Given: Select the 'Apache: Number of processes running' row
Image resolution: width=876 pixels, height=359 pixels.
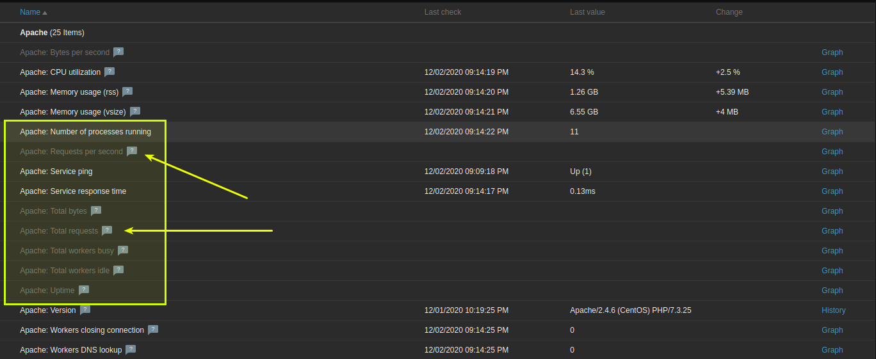Looking at the screenshot, I should coord(438,132).
